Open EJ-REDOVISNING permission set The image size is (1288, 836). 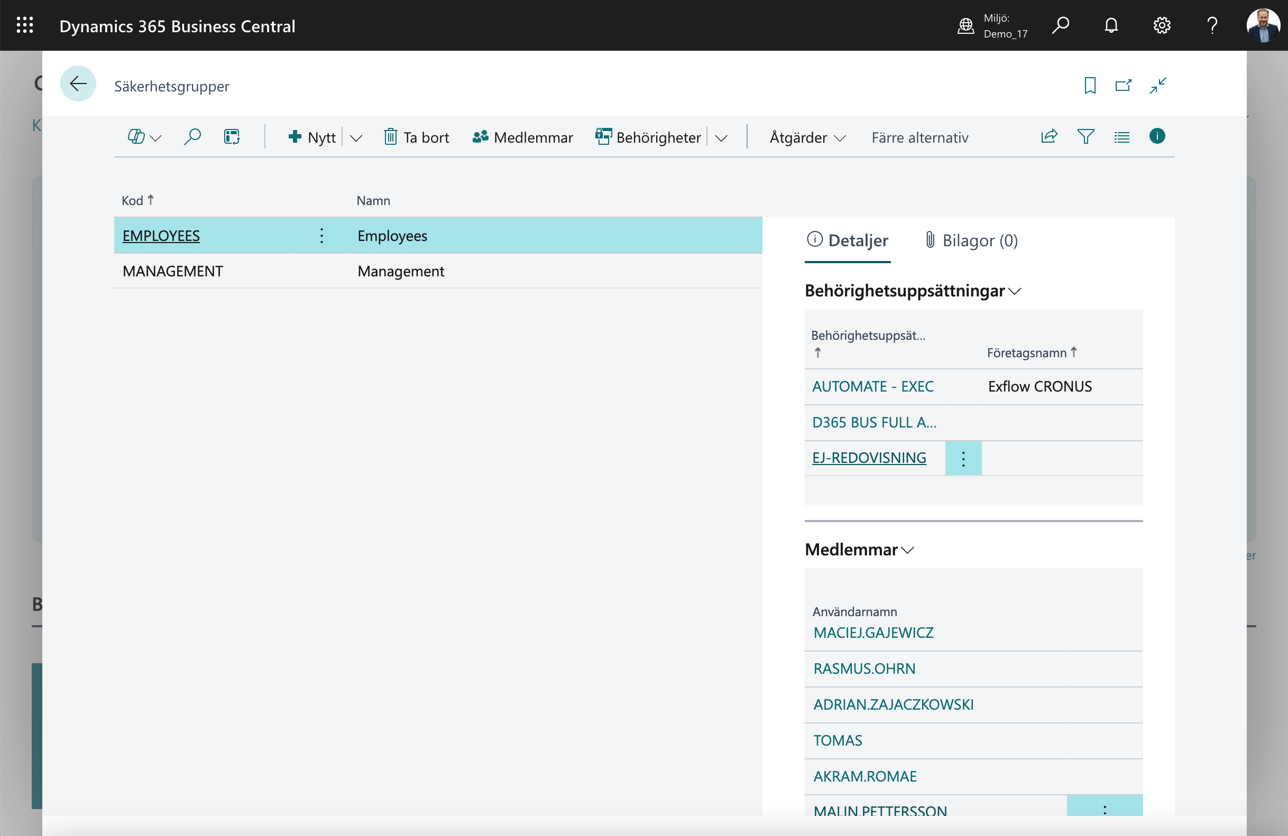click(869, 458)
